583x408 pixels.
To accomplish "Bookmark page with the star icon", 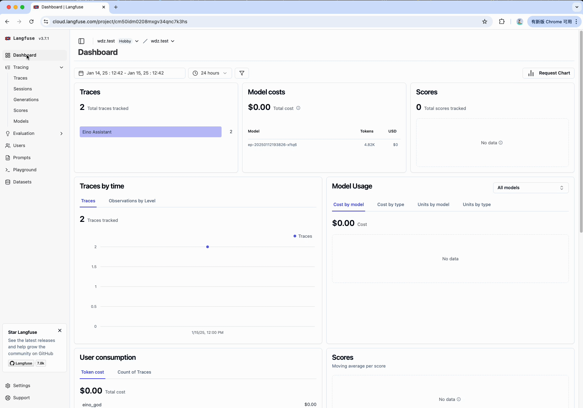I will click(485, 22).
